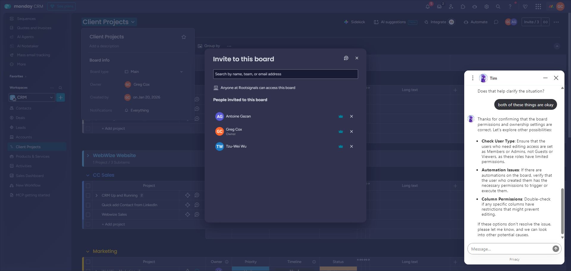571x271 pixels.
Task: Click the search magnifier in top bar
Action: [x=498, y=7]
